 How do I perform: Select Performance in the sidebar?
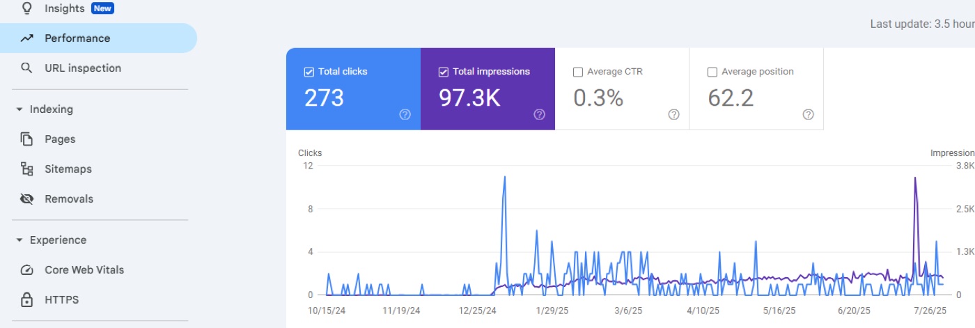(98, 38)
